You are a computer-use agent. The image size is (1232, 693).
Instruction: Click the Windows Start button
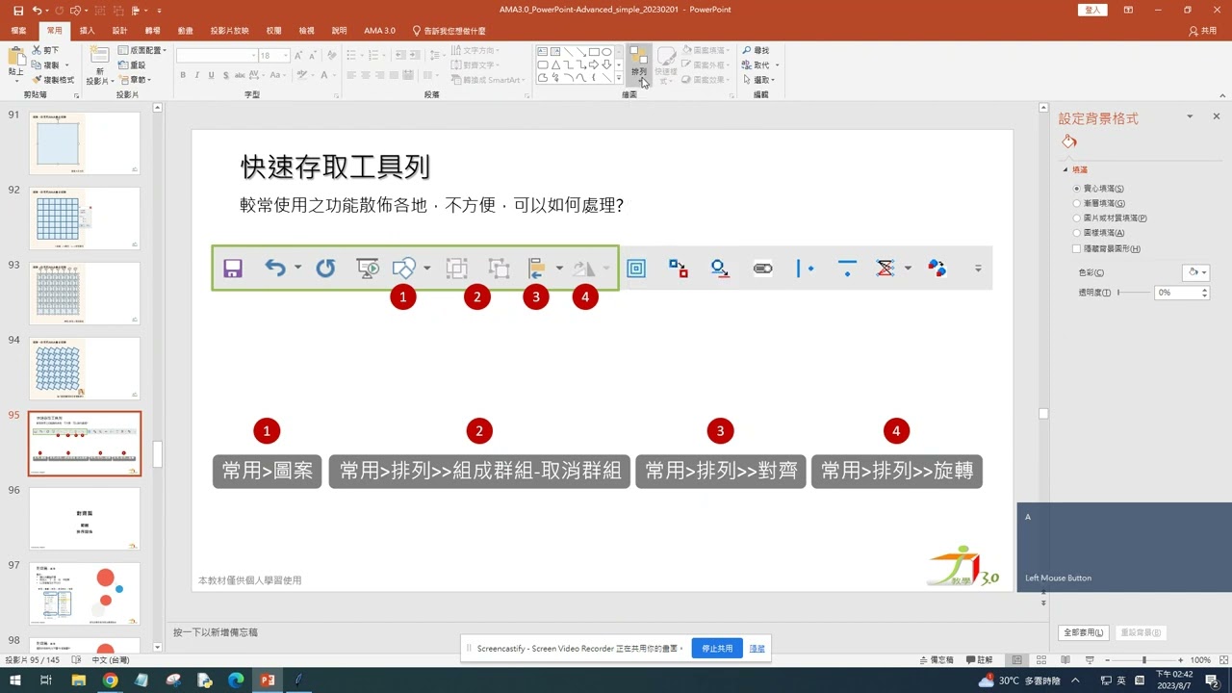[x=16, y=680]
